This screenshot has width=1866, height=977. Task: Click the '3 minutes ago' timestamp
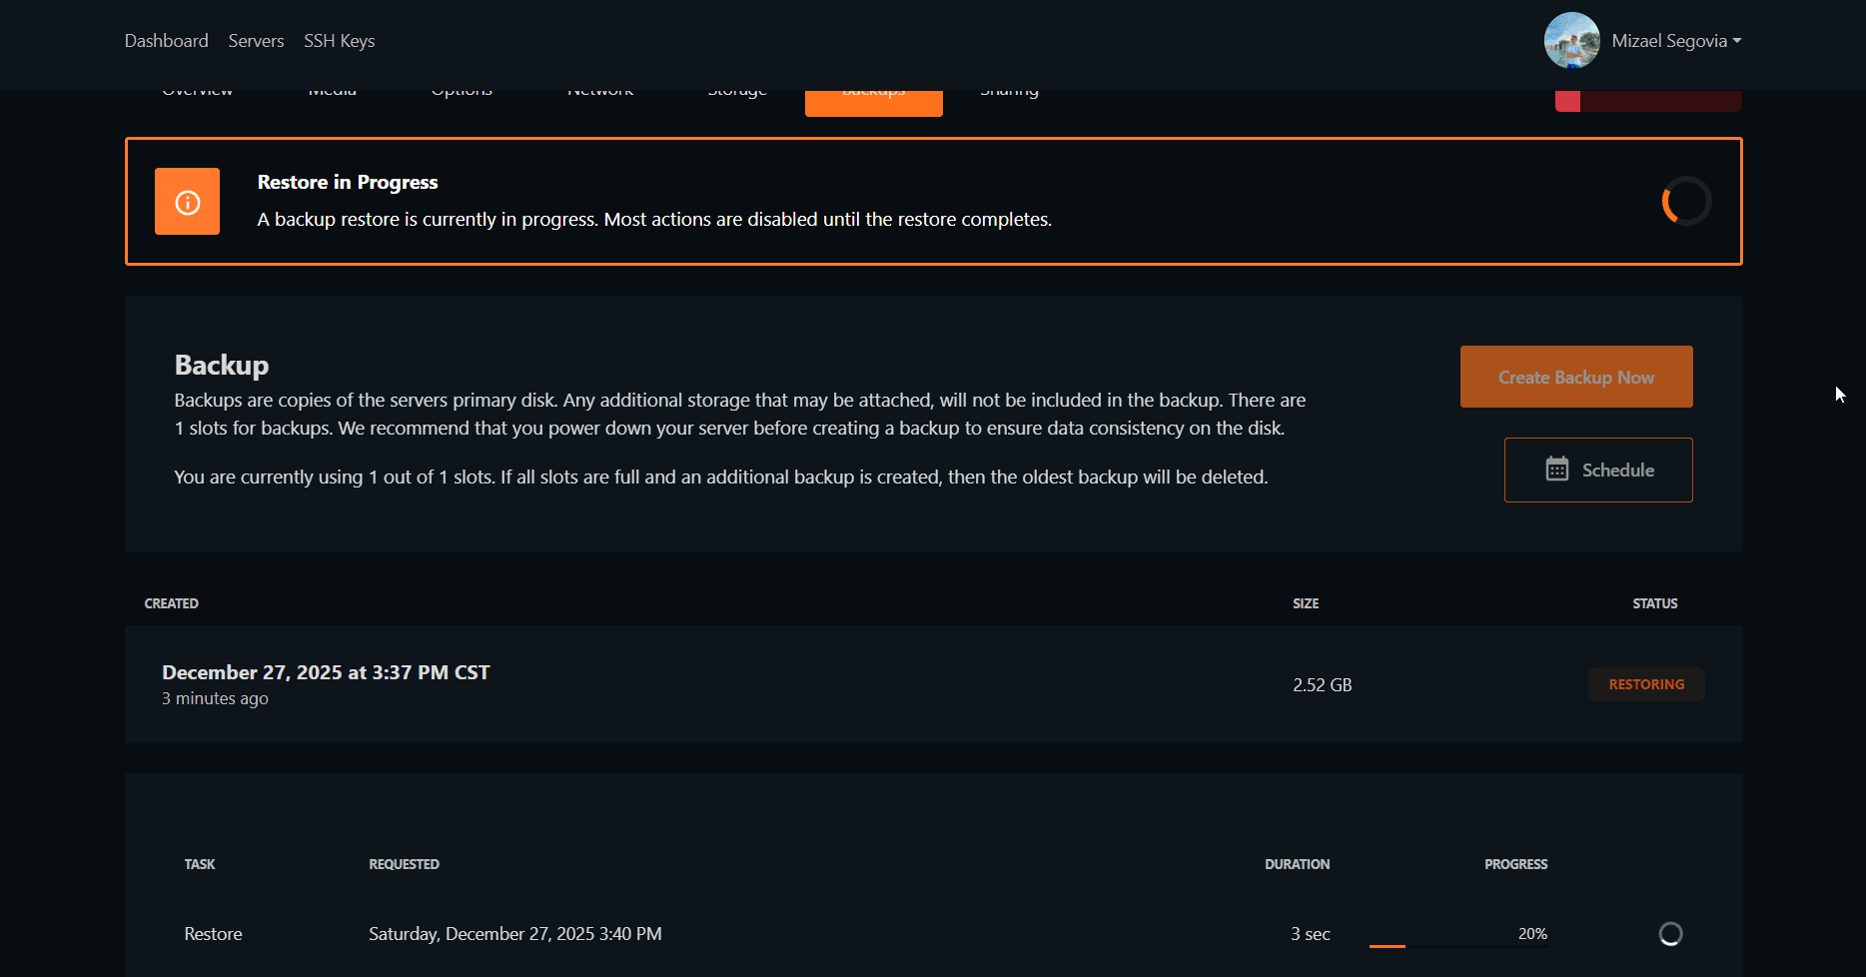tap(215, 698)
